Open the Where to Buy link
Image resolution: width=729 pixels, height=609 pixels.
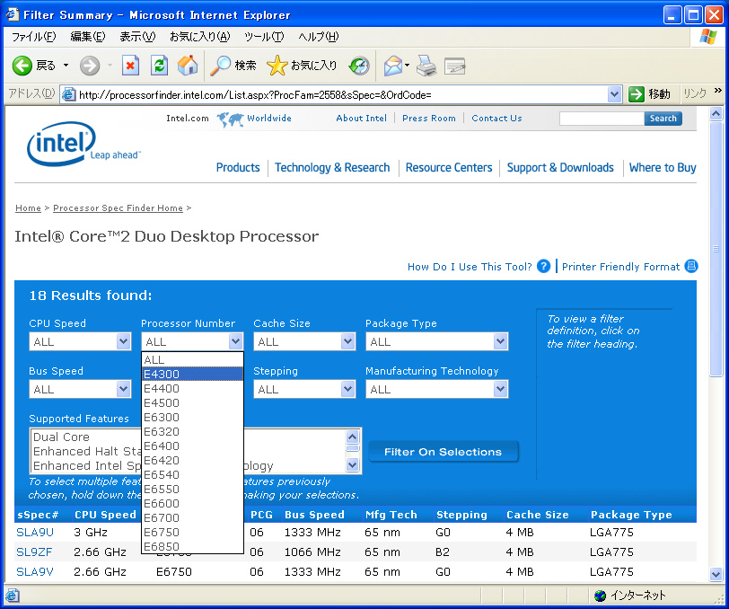pyautogui.click(x=663, y=167)
